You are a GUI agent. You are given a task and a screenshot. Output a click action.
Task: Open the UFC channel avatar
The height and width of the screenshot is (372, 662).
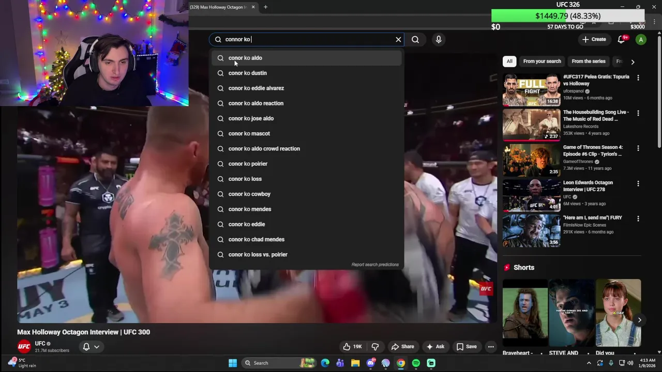click(24, 347)
